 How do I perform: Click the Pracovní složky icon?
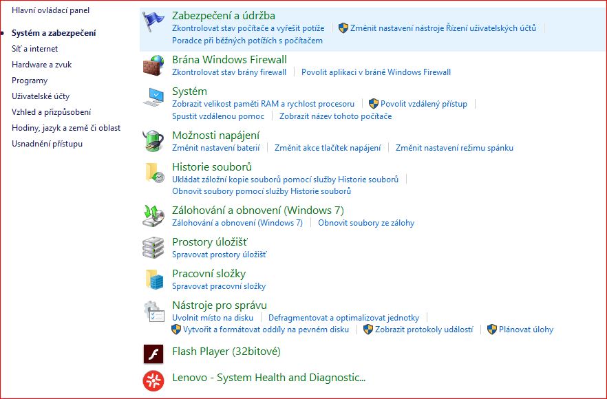pos(153,279)
